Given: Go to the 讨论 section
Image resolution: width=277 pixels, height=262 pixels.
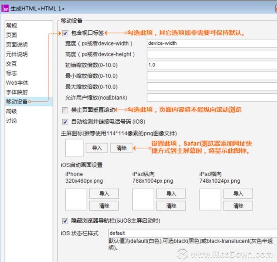Looking at the screenshot, I should click(11, 121).
